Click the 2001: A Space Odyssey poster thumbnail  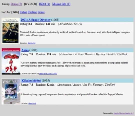(x=10, y=31)
